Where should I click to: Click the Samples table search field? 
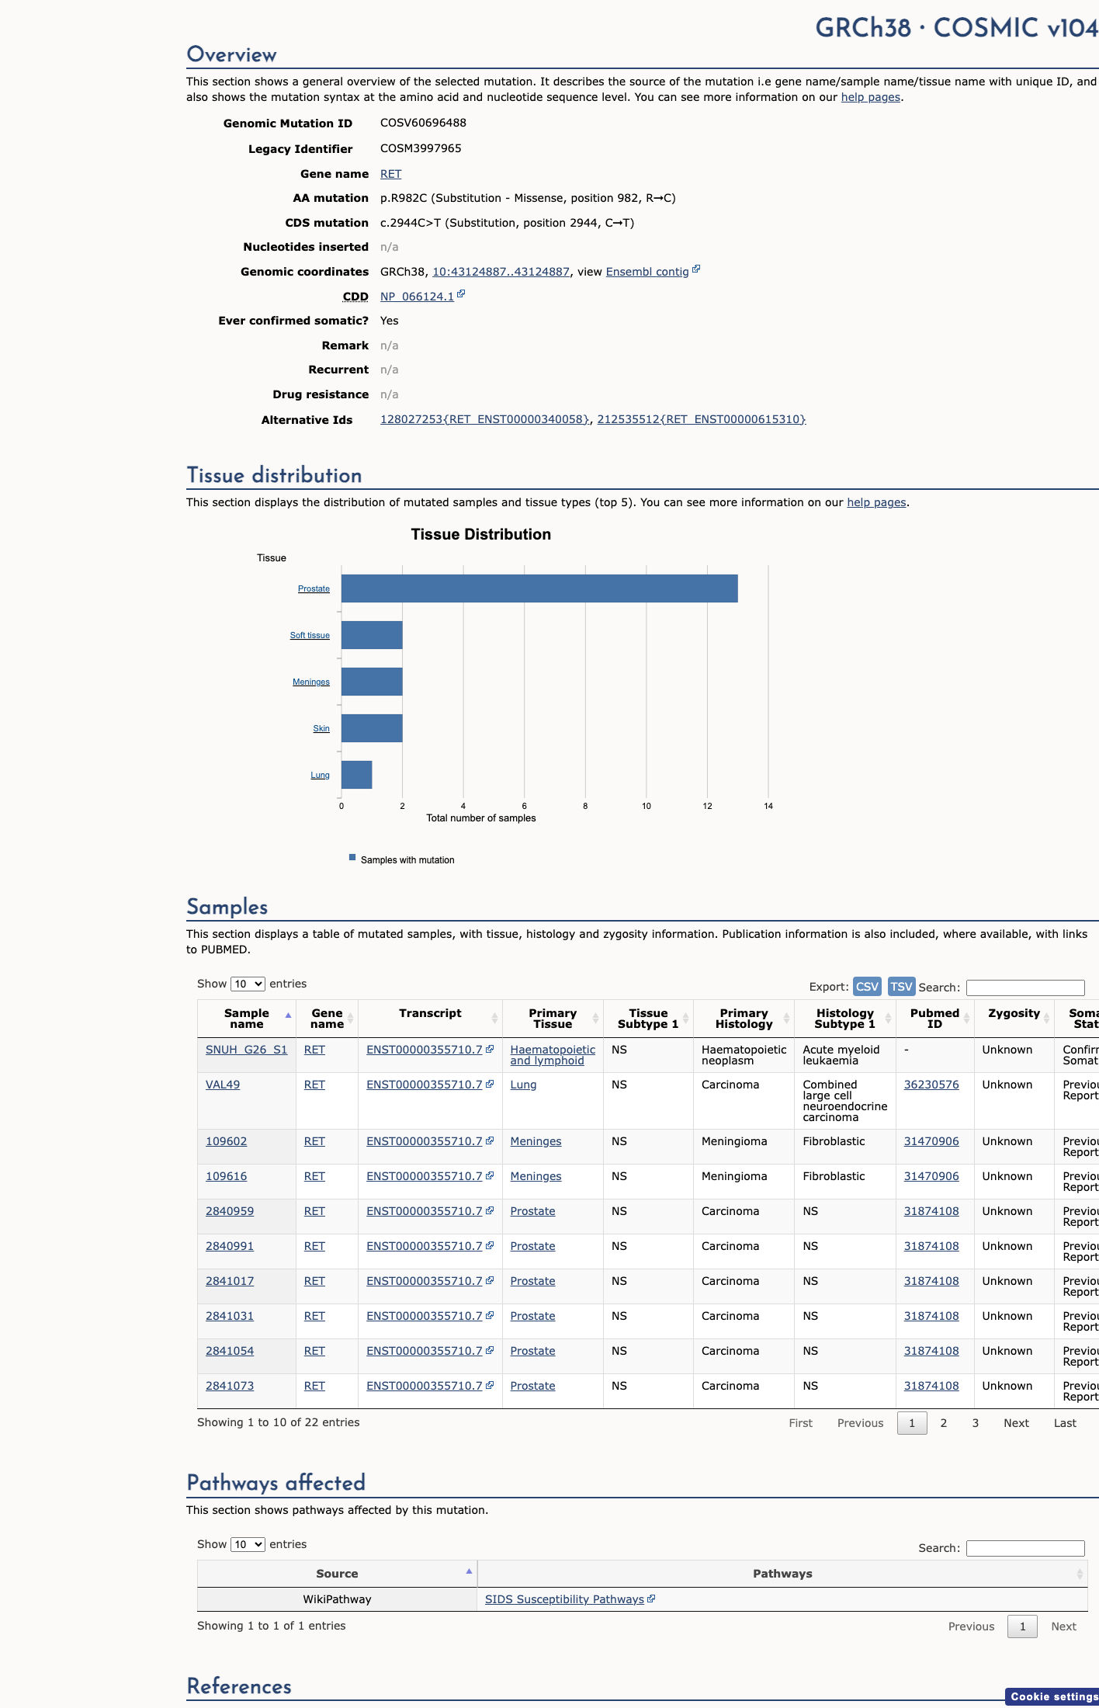1025,988
